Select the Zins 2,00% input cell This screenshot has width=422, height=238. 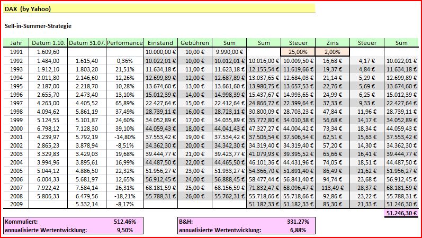pos(333,52)
